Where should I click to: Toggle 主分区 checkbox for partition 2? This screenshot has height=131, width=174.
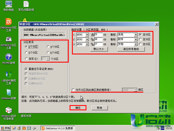(x=140, y=39)
